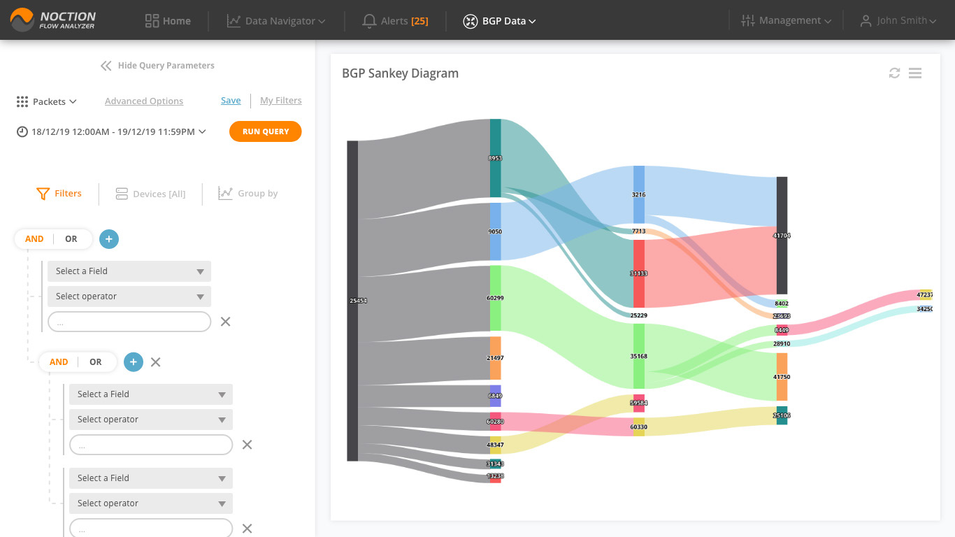Open the first Select a Field dropdown

pos(129,271)
